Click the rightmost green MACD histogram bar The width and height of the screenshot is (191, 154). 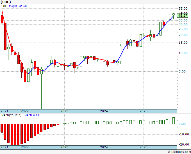[174, 121]
